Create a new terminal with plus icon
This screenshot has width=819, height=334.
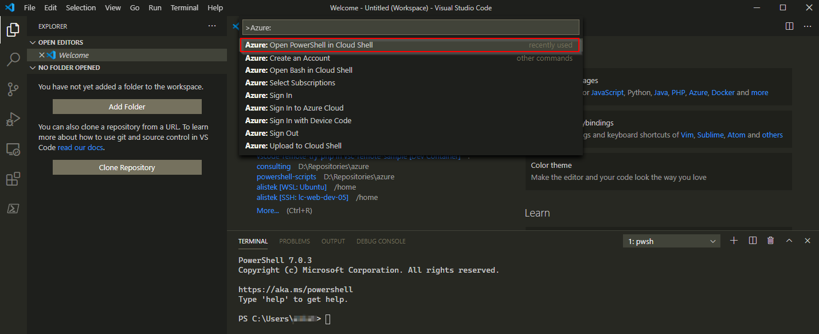[x=734, y=241]
